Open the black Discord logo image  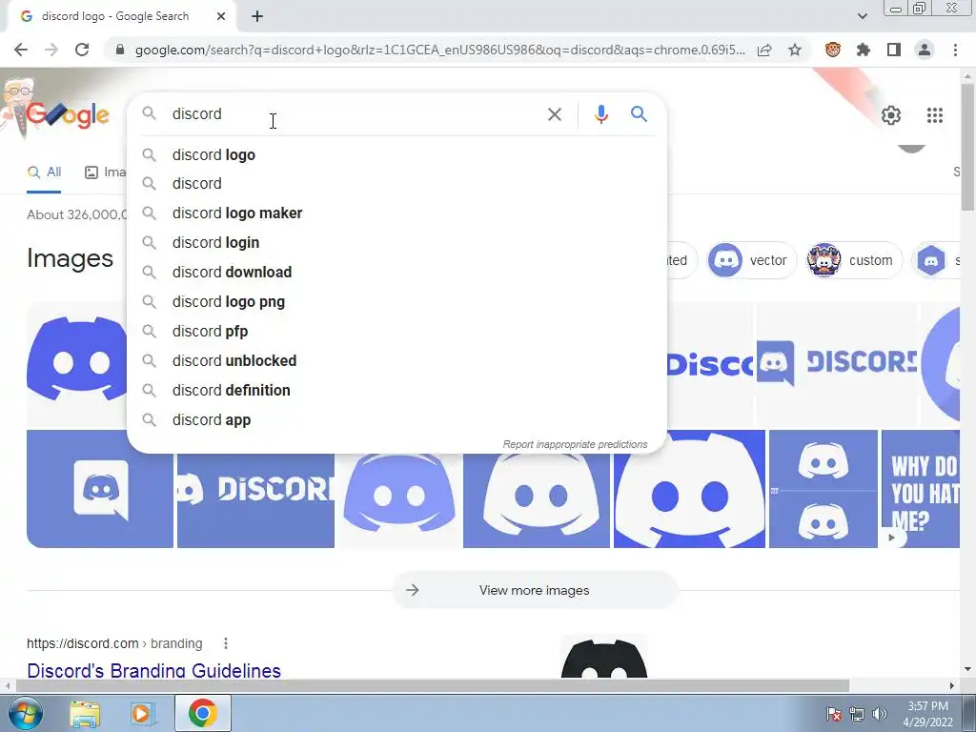click(x=603, y=657)
